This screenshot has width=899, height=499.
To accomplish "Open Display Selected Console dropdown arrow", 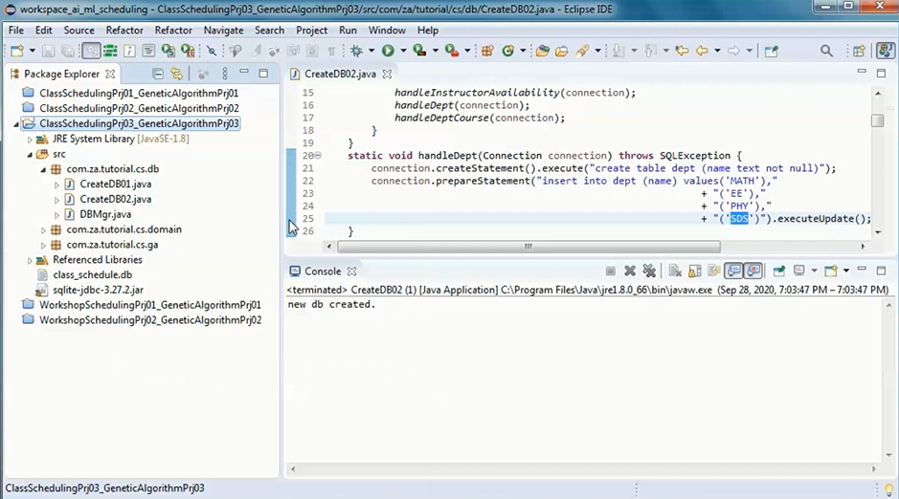I will pyautogui.click(x=814, y=271).
